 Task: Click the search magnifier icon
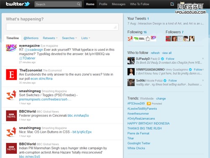[79, 4]
